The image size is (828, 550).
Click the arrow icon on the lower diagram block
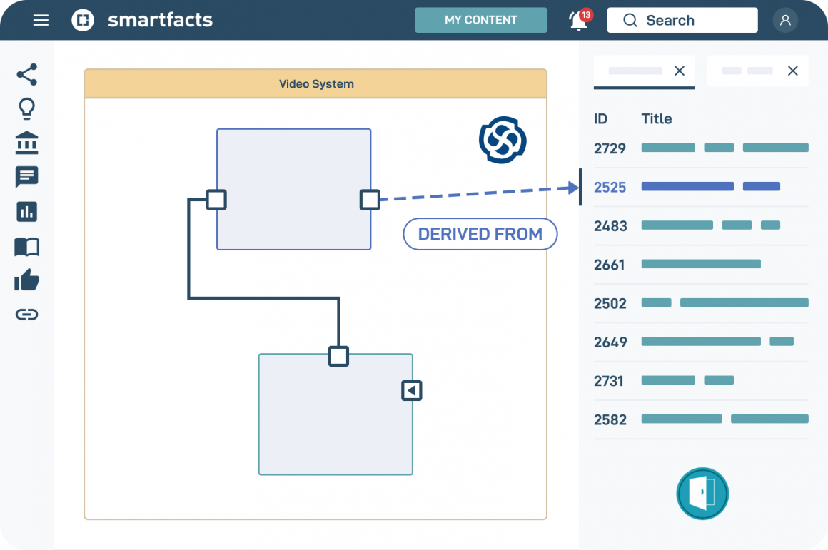tap(411, 390)
